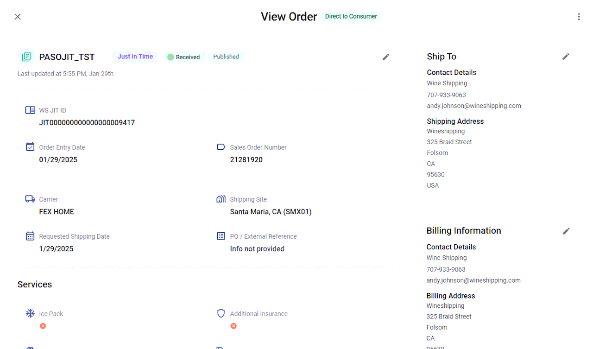Click the Shipping Site warehouse icon
593x349 pixels.
pos(221,199)
